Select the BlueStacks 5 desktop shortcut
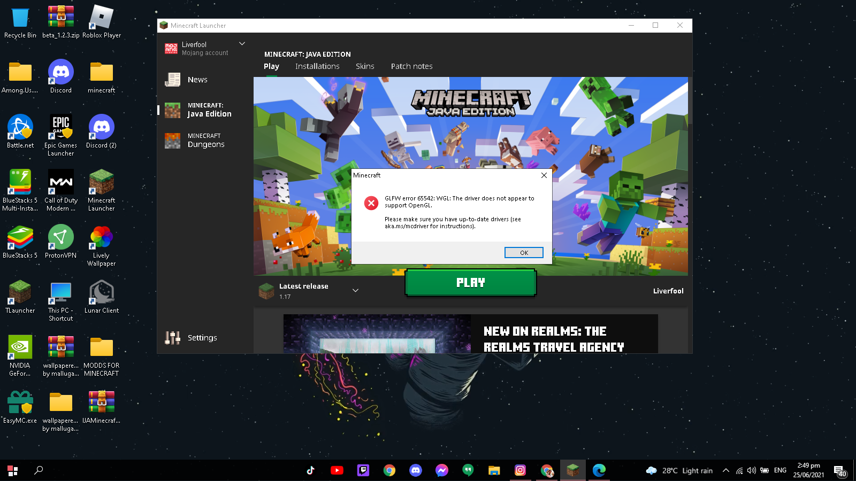The width and height of the screenshot is (856, 481). 20,242
